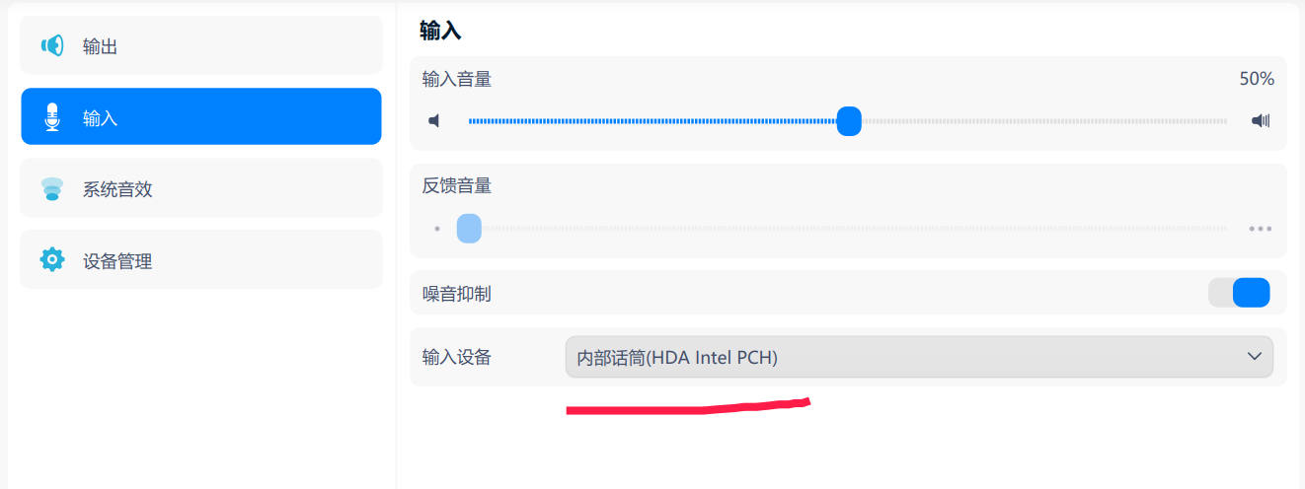Click the 系统音效 sound effects icon

coord(52,189)
